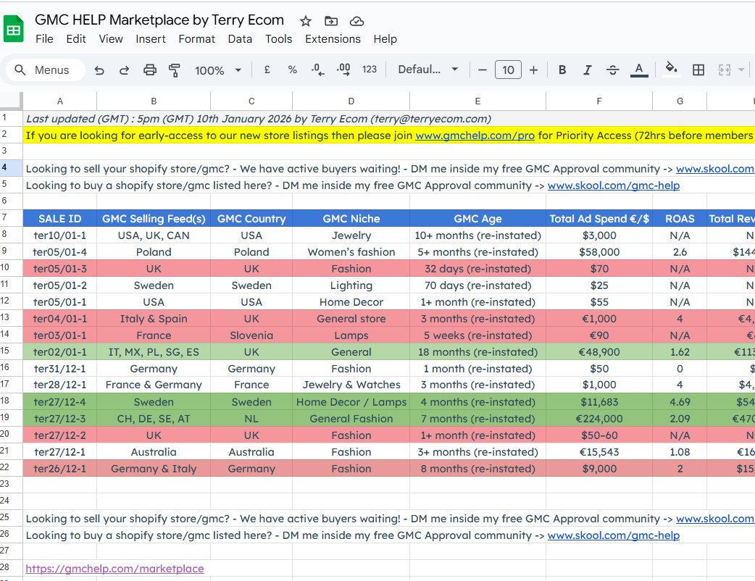Increase decimal places
This screenshot has height=581, width=755.
[343, 70]
